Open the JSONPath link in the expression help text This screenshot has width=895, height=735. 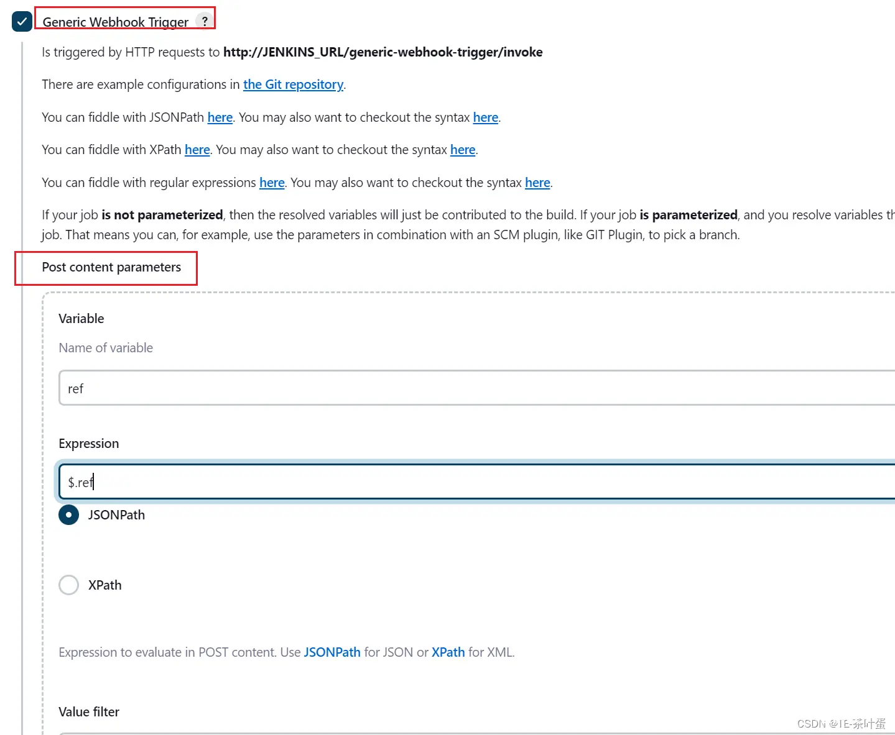pos(332,652)
